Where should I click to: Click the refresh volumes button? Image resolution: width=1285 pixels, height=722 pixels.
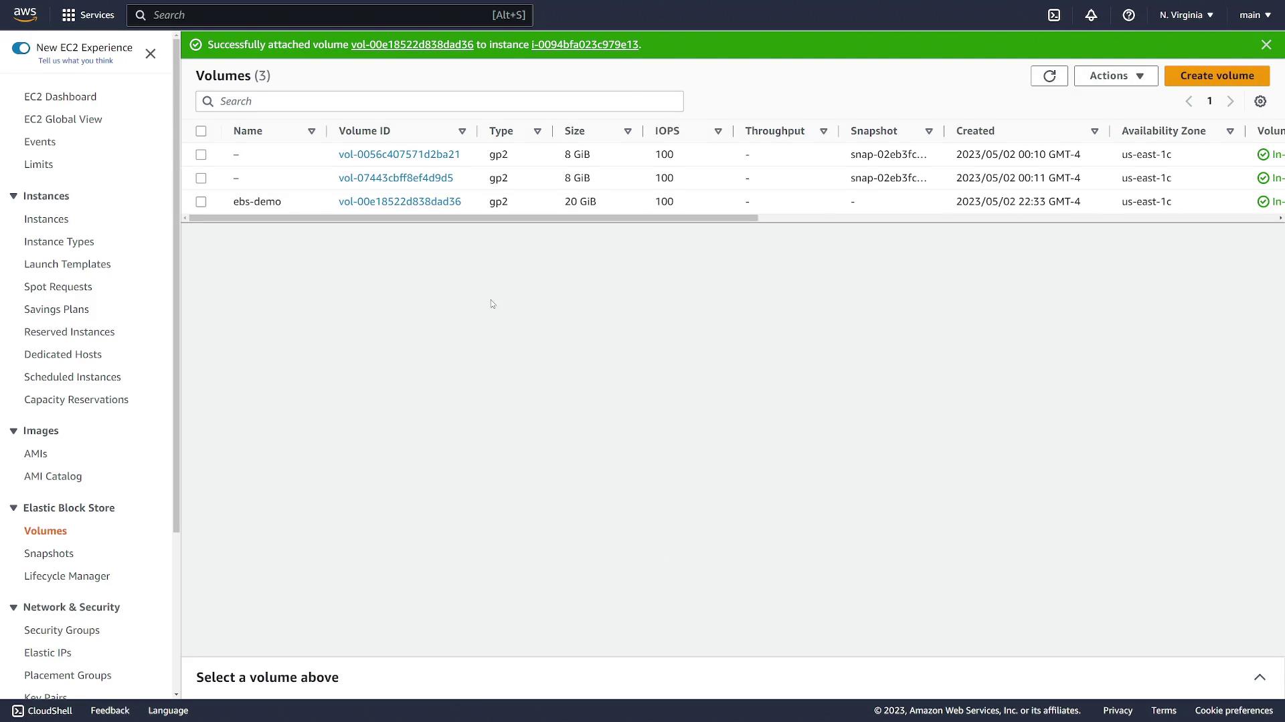(1049, 76)
